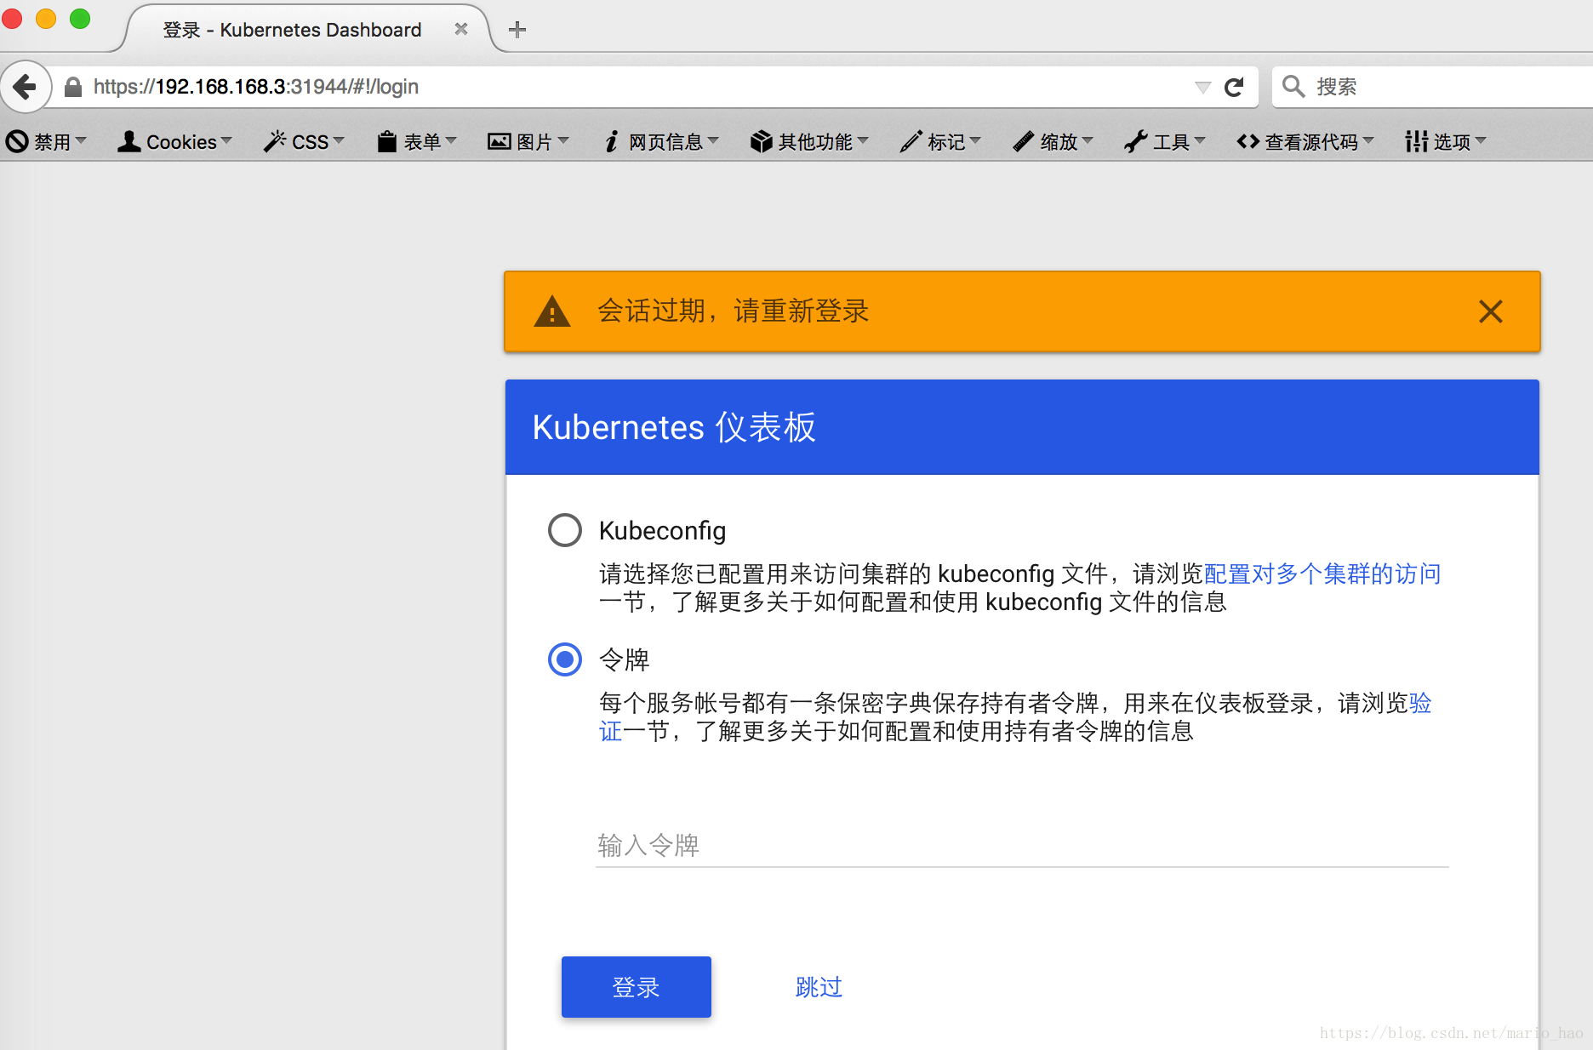Close the Kubernetes Dashboard tab
Image resolution: width=1593 pixels, height=1050 pixels.
click(461, 29)
